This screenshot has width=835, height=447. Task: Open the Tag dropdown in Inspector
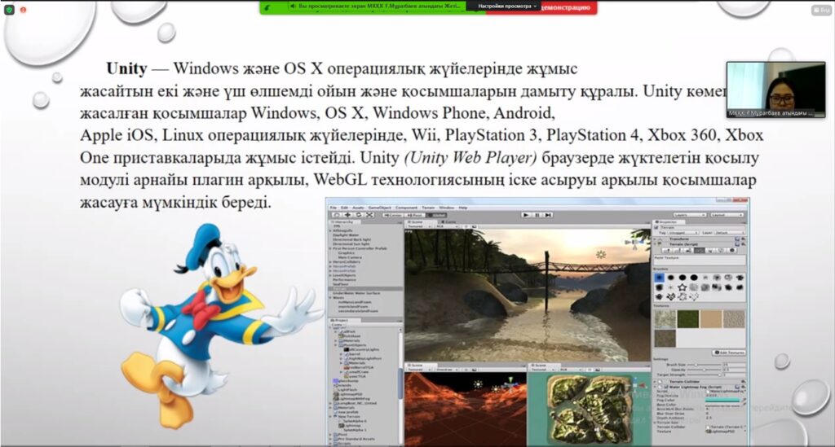pyautogui.click(x=683, y=233)
